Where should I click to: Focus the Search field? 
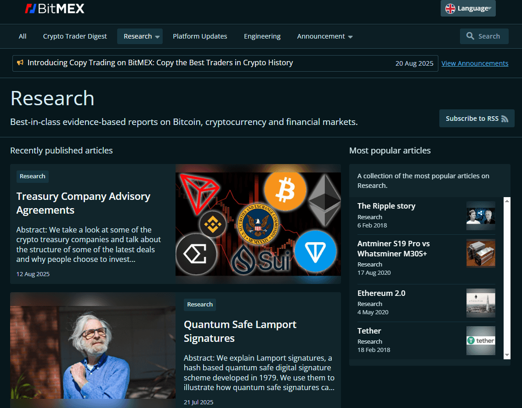pyautogui.click(x=484, y=36)
